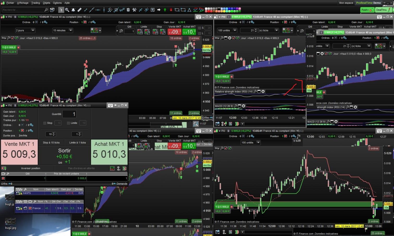Close position with red X in ticket Position row

click(22, 131)
